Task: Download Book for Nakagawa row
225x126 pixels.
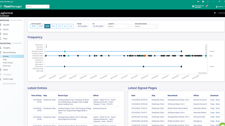Action: pos(218,121)
